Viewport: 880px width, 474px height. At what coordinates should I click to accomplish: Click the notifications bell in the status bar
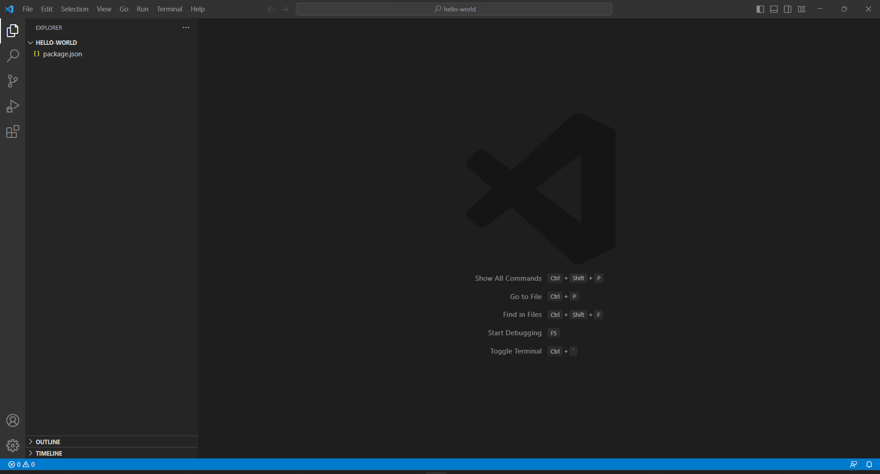869,464
